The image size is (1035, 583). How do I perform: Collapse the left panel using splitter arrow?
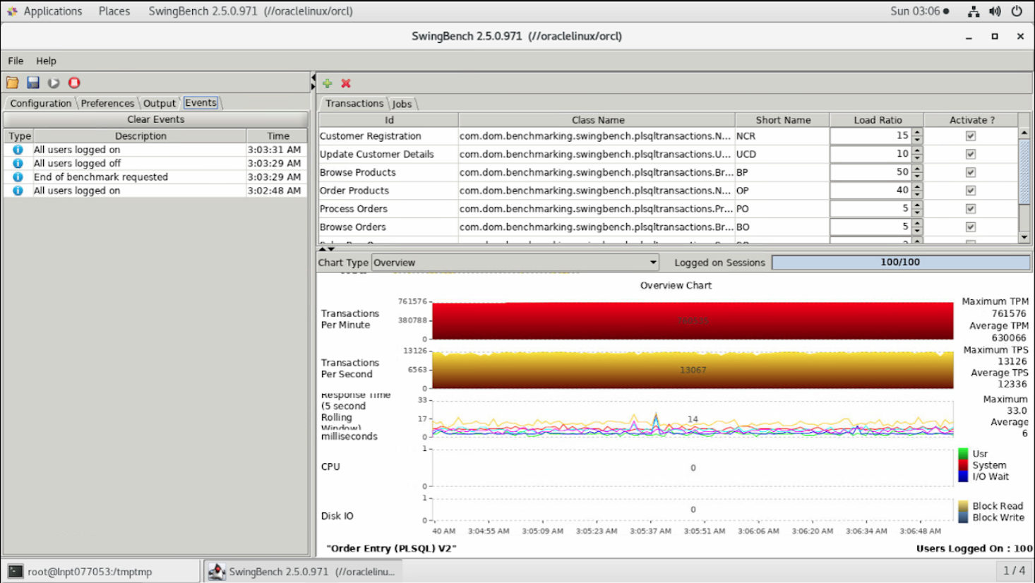tap(313, 78)
